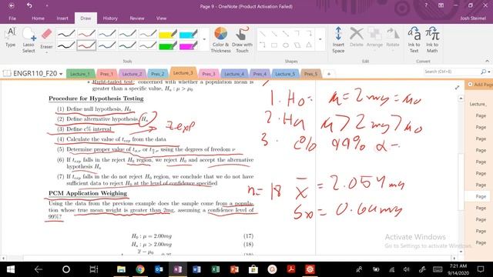Click the Back arrow in title bar
493x277 pixels.
(x=12, y=5)
